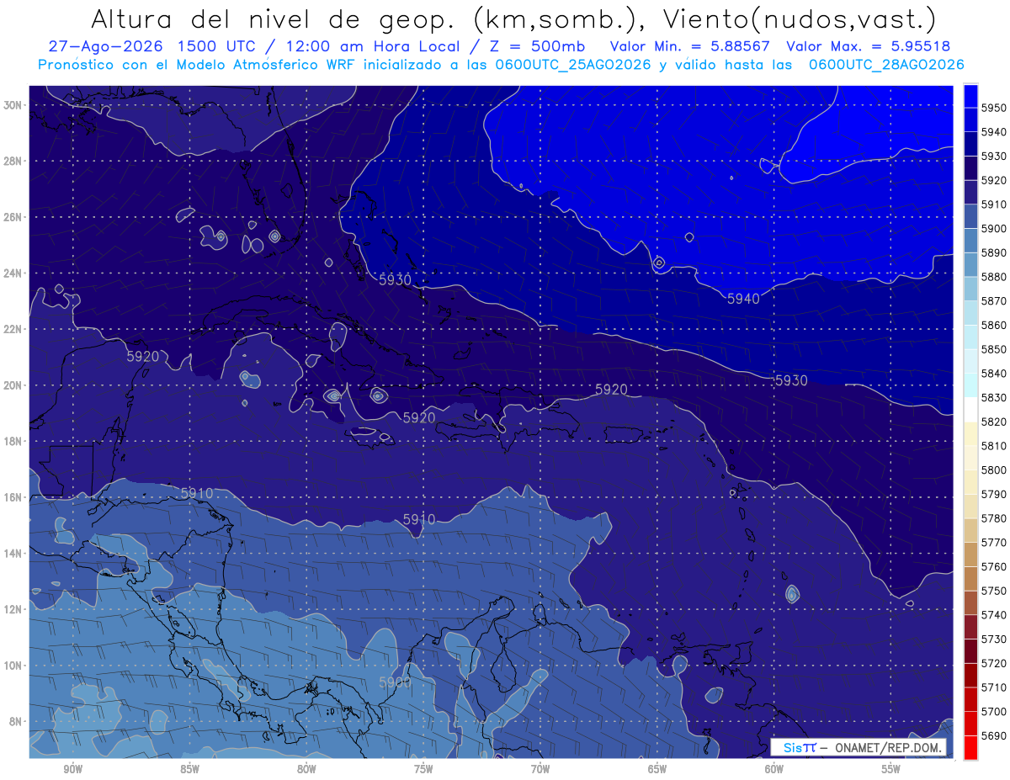Viewport: 1010px width, 780px height.
Task: Click the 90W longitude label
Action: coord(72,769)
